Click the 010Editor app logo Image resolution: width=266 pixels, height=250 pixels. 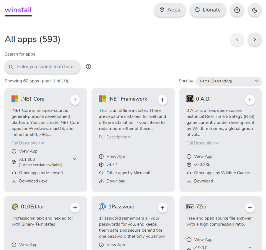pos(15,207)
